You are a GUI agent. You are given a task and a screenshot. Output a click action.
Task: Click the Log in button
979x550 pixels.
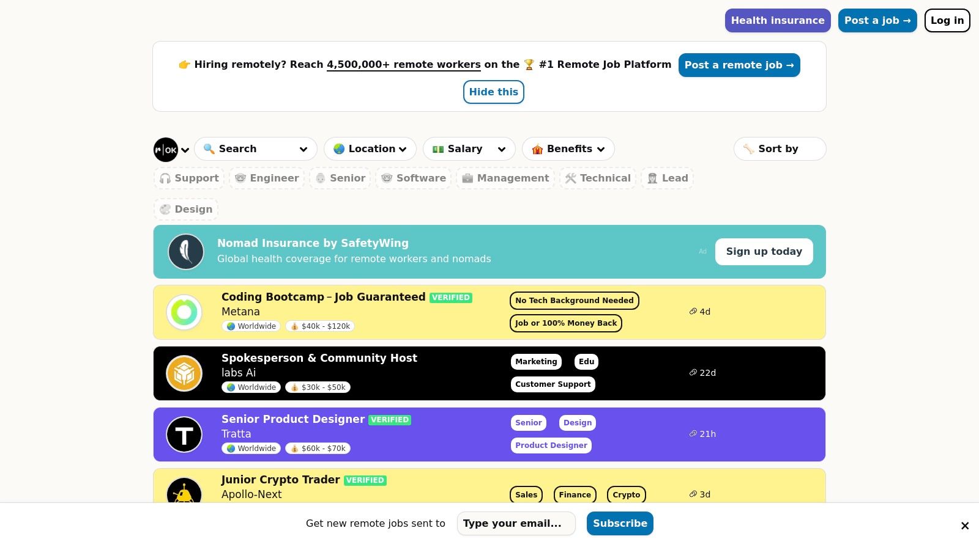[947, 20]
